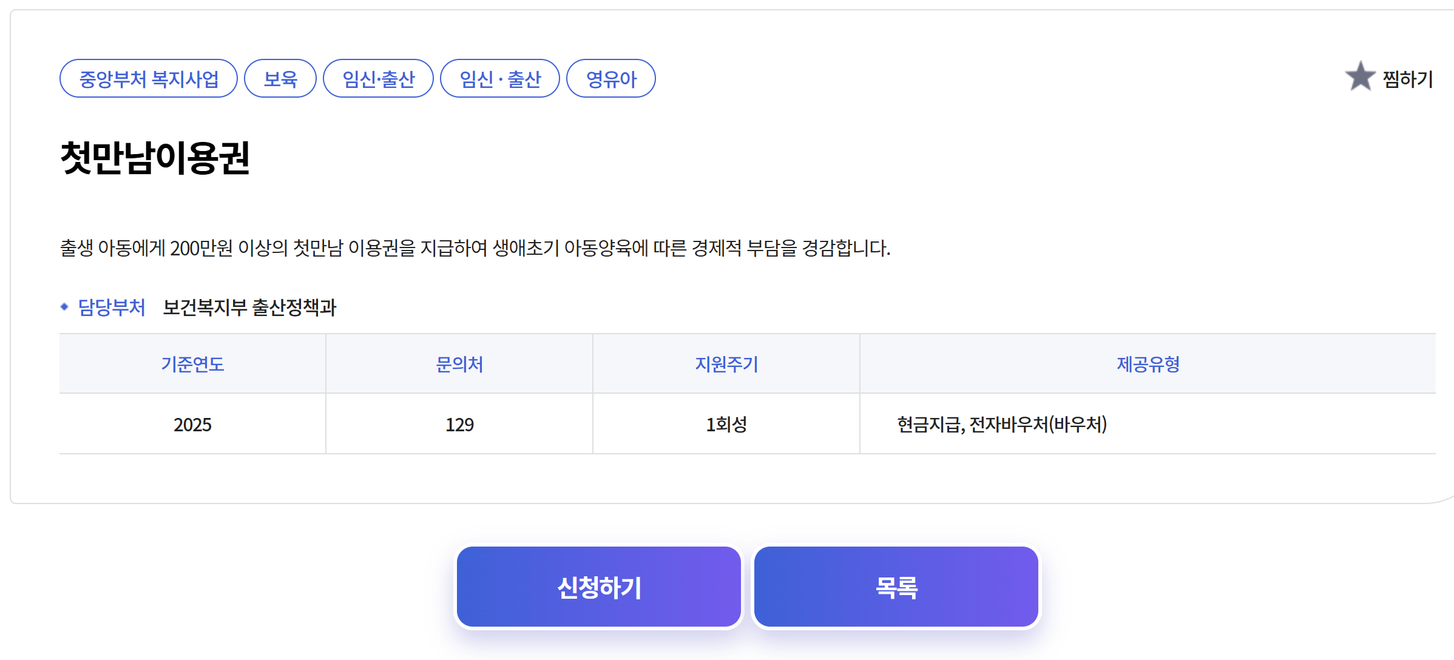The width and height of the screenshot is (1454, 660).
Task: Click the 신청하기 apply button
Action: [599, 586]
